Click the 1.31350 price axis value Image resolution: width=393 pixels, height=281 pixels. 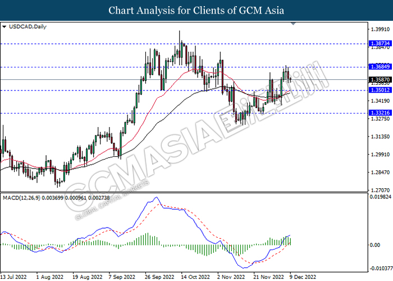[380, 137]
